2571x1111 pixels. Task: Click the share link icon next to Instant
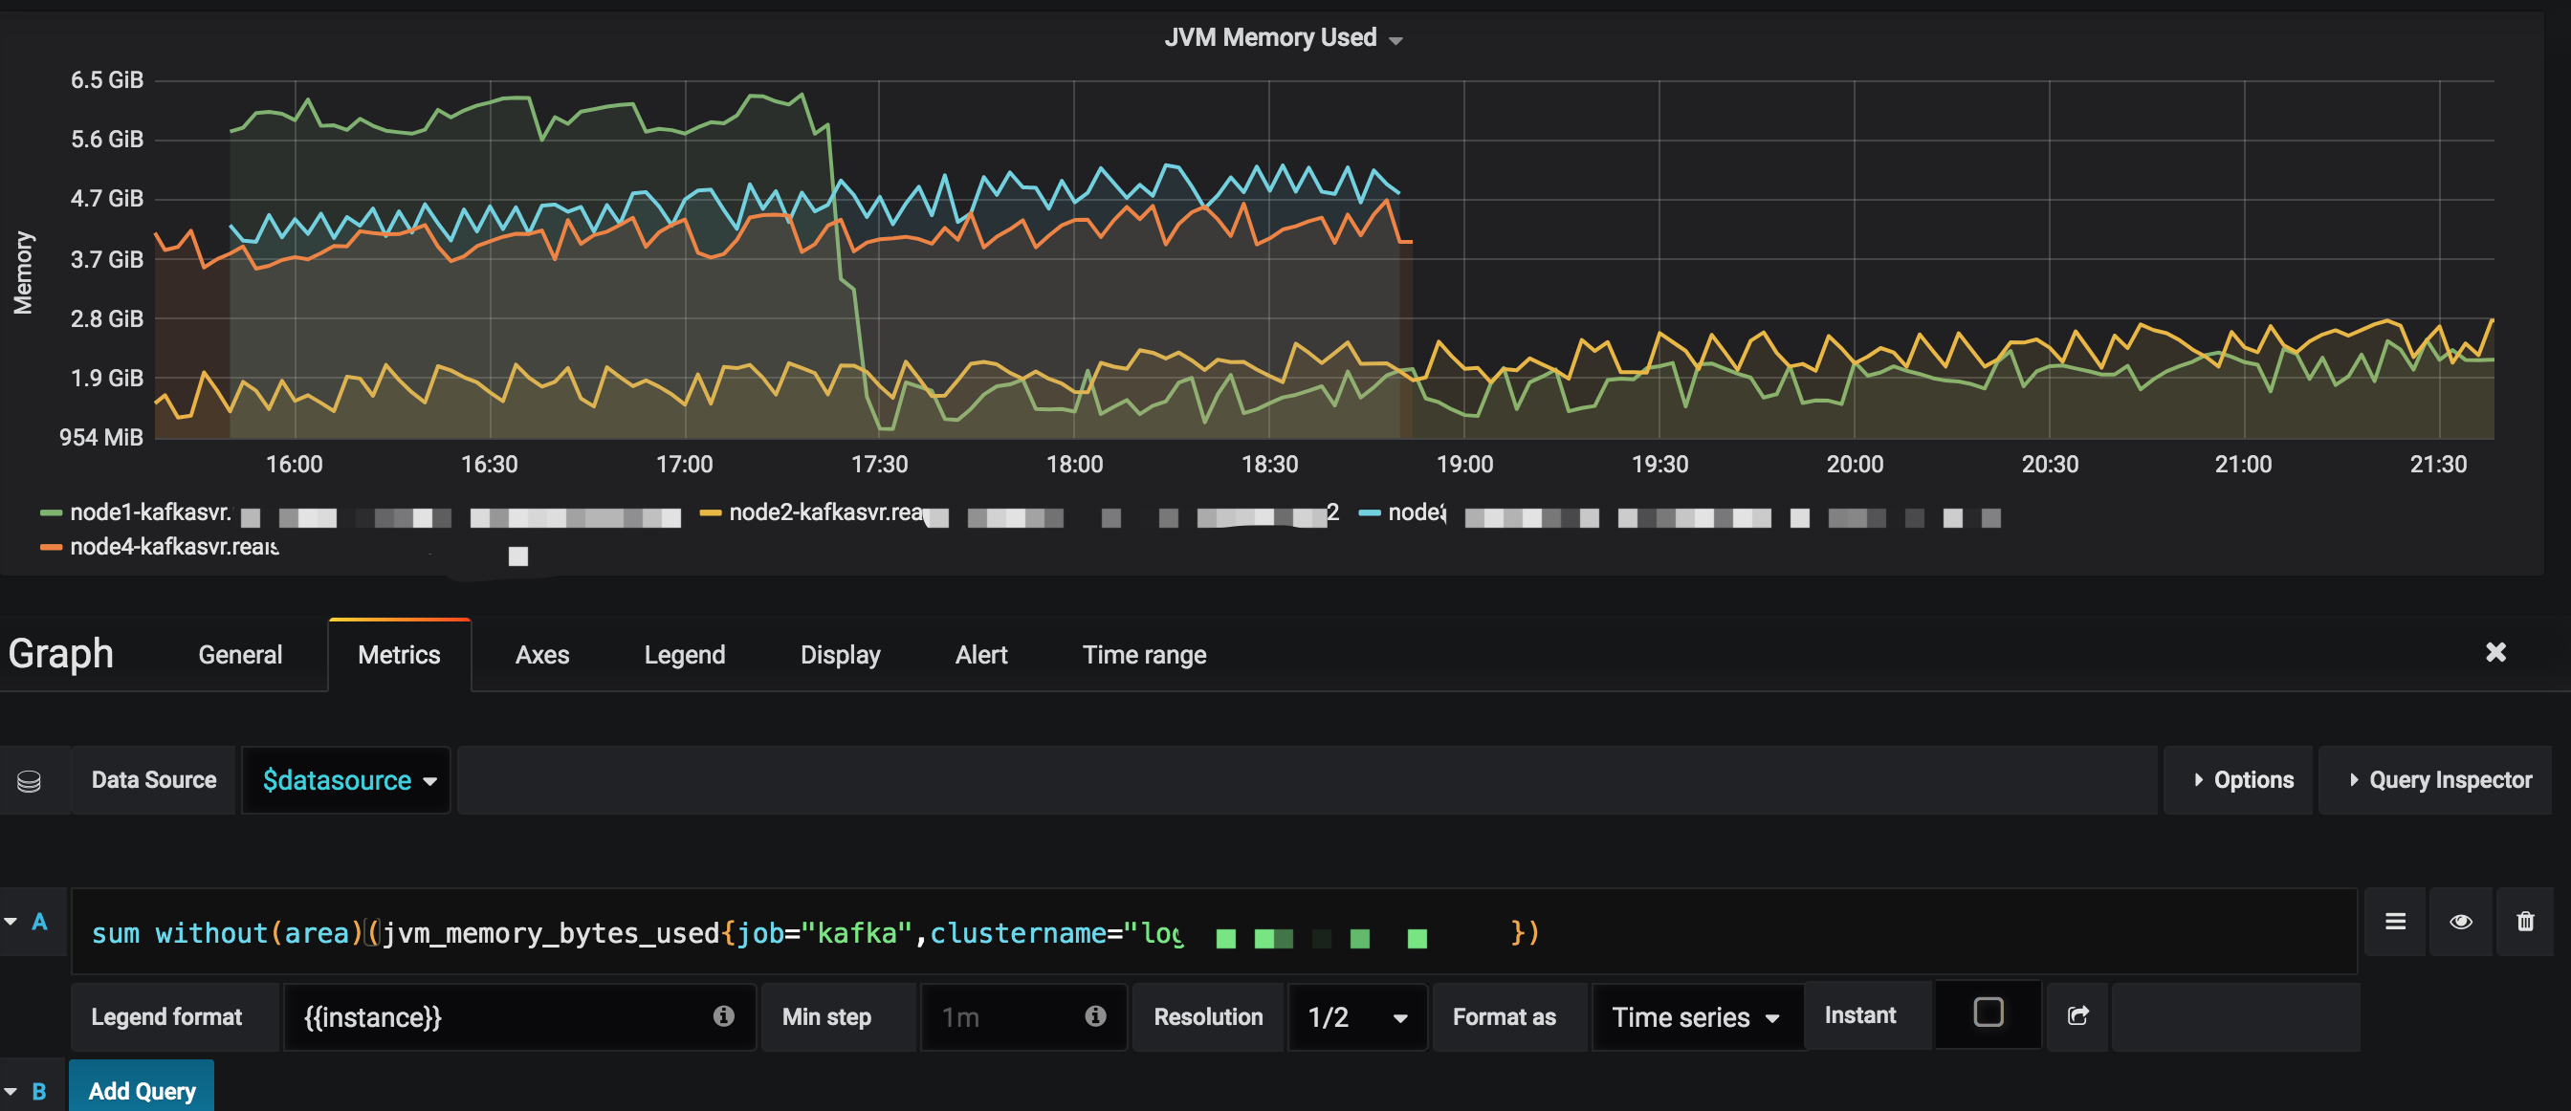[2077, 1015]
